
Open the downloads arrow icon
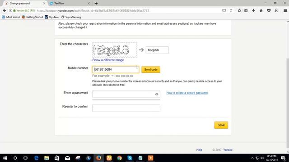tap(254, 10)
